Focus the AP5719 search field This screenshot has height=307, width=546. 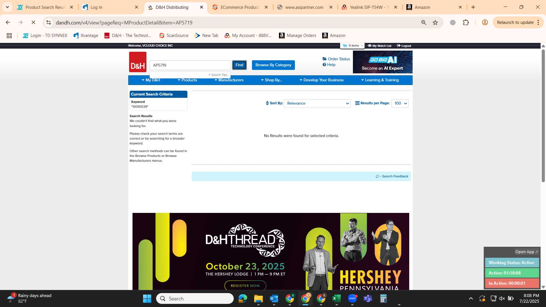pyautogui.click(x=190, y=65)
